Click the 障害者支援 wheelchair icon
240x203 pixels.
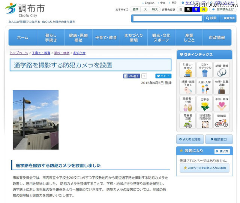187,121
